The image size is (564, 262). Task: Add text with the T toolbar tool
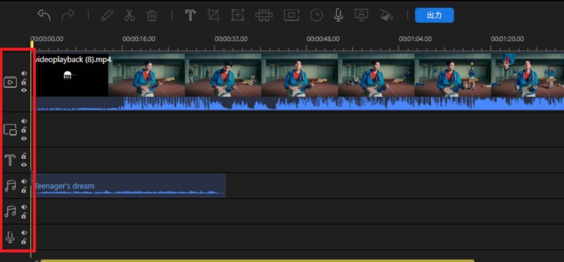coord(190,15)
